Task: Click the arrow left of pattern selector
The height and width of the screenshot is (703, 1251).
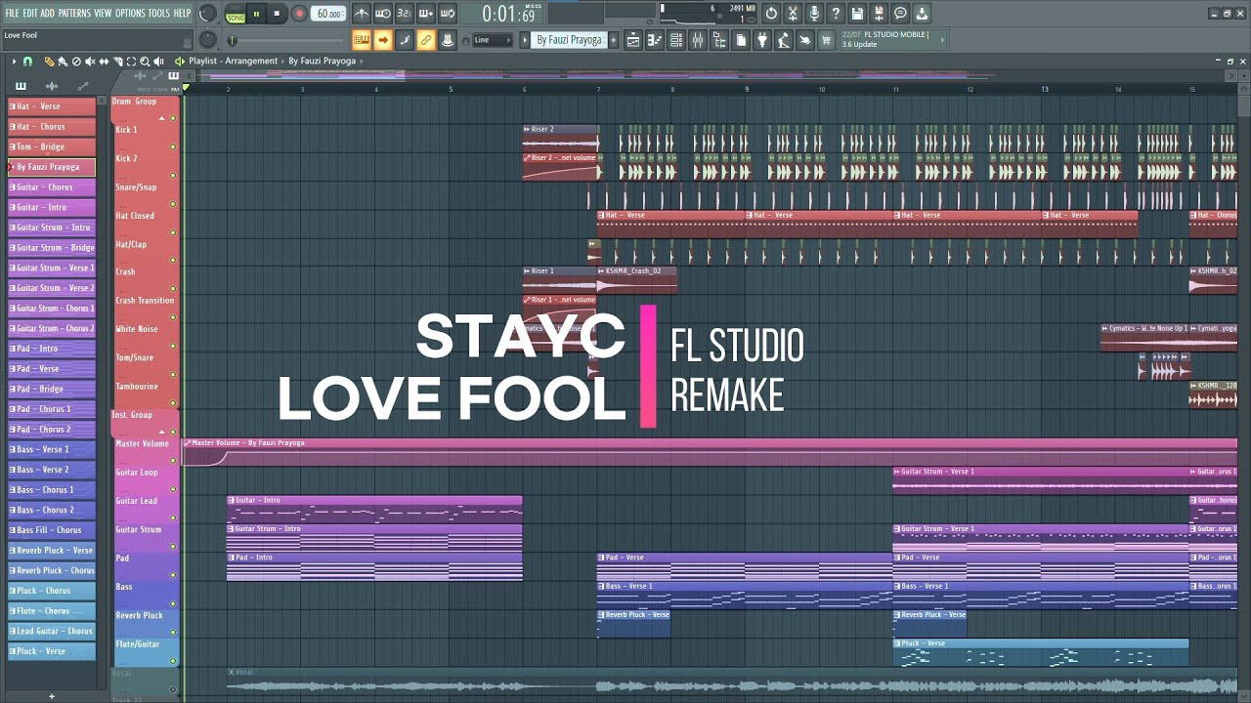Action: [525, 40]
